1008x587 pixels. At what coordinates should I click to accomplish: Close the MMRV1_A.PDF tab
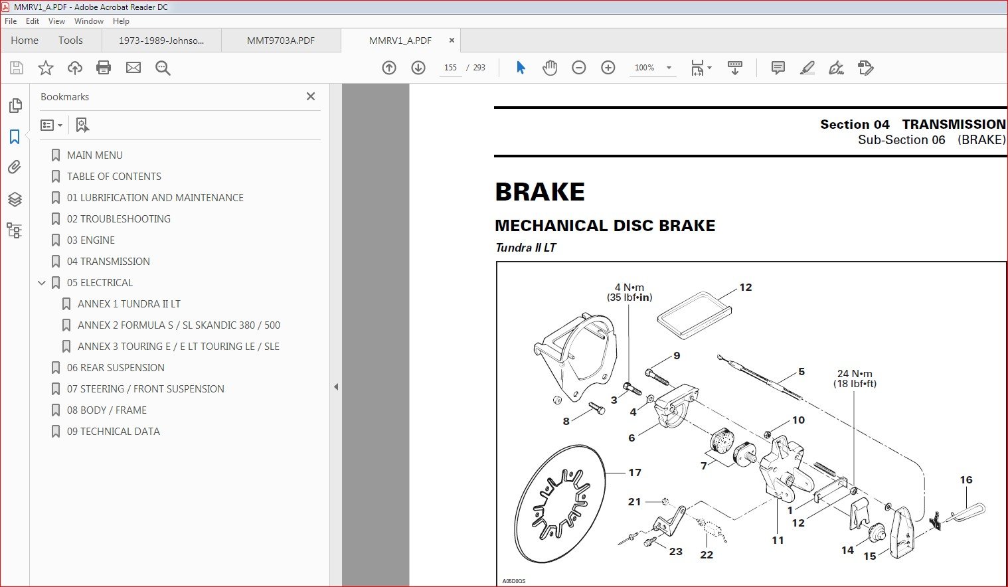click(x=452, y=41)
